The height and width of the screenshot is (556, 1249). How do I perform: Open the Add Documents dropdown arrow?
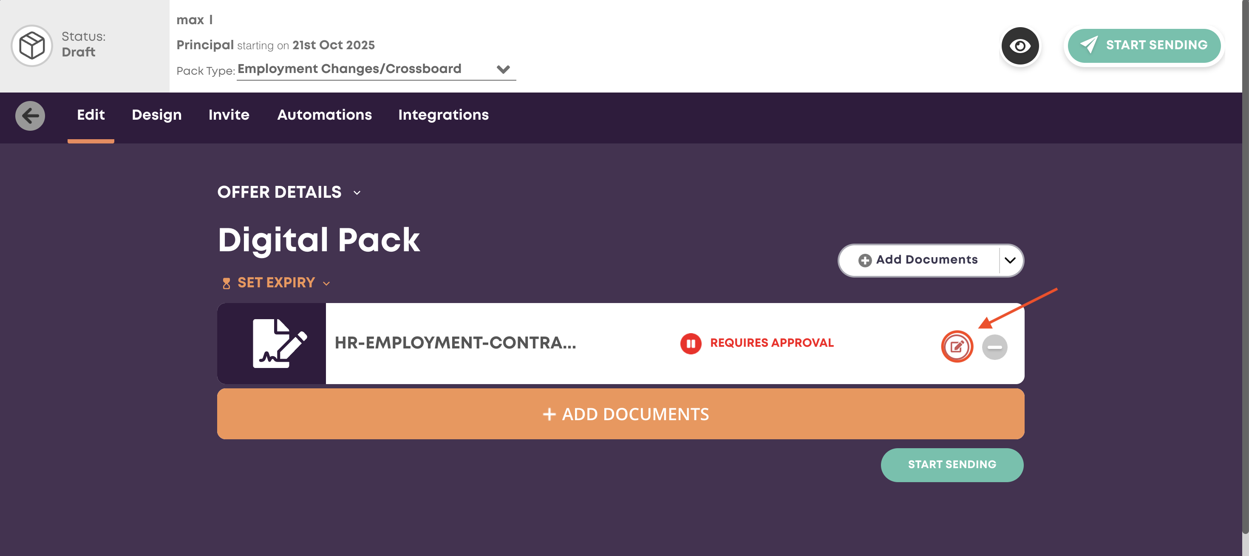point(1010,261)
